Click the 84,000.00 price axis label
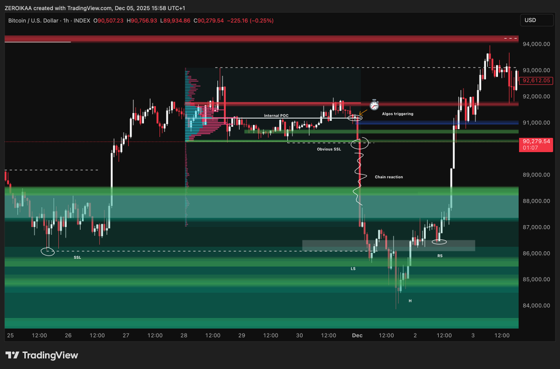This screenshot has height=369, width=560. pyautogui.click(x=537, y=306)
